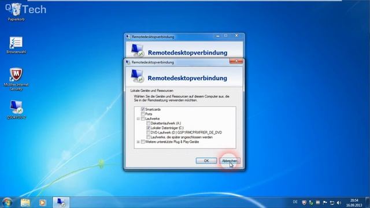The image size is (370, 208).
Task: Click the Remotedesktopverbindung taskbar button
Action: click(x=61, y=203)
